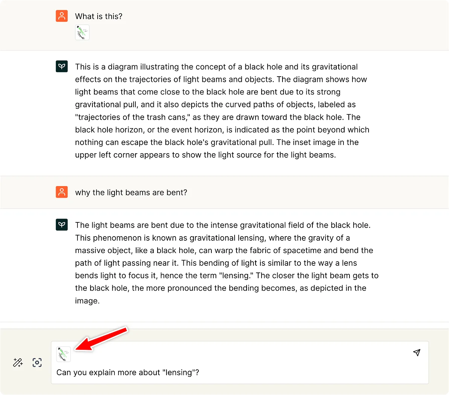The height and width of the screenshot is (395, 449).
Task: Click the magic wand icon
Action: tap(18, 362)
